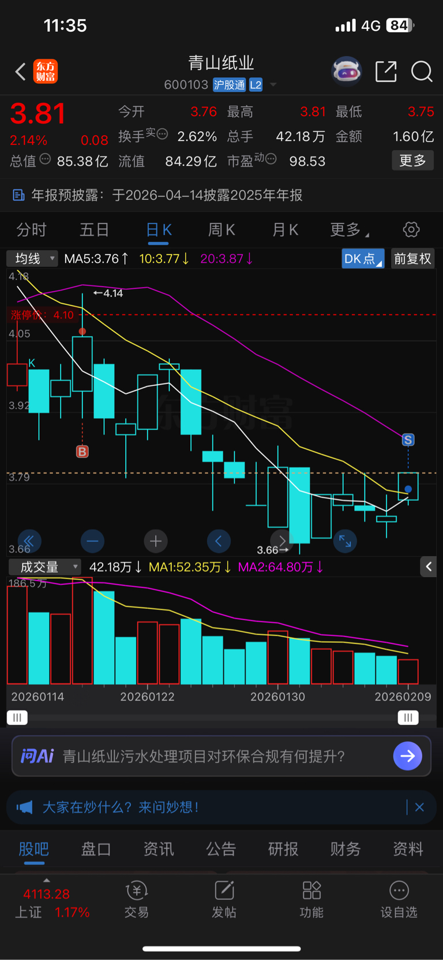Viewport: 443px width, 960px height.
Task: Open the 资讯 tab
Action: tap(159, 849)
